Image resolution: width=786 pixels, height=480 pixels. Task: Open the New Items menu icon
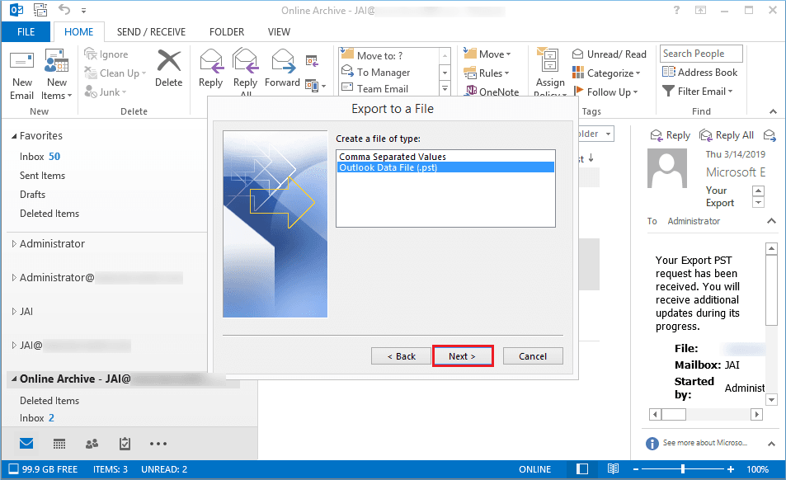click(x=56, y=61)
